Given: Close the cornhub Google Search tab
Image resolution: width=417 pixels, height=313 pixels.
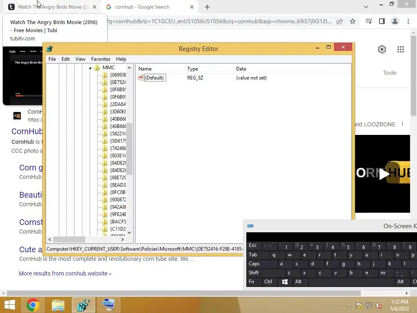Looking at the screenshot, I should [x=192, y=7].
